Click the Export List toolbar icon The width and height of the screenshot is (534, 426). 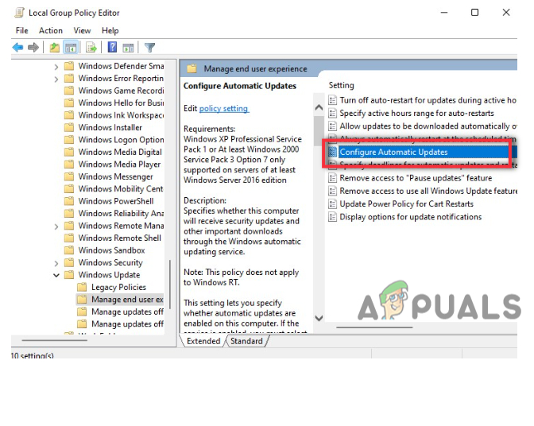[x=91, y=48]
